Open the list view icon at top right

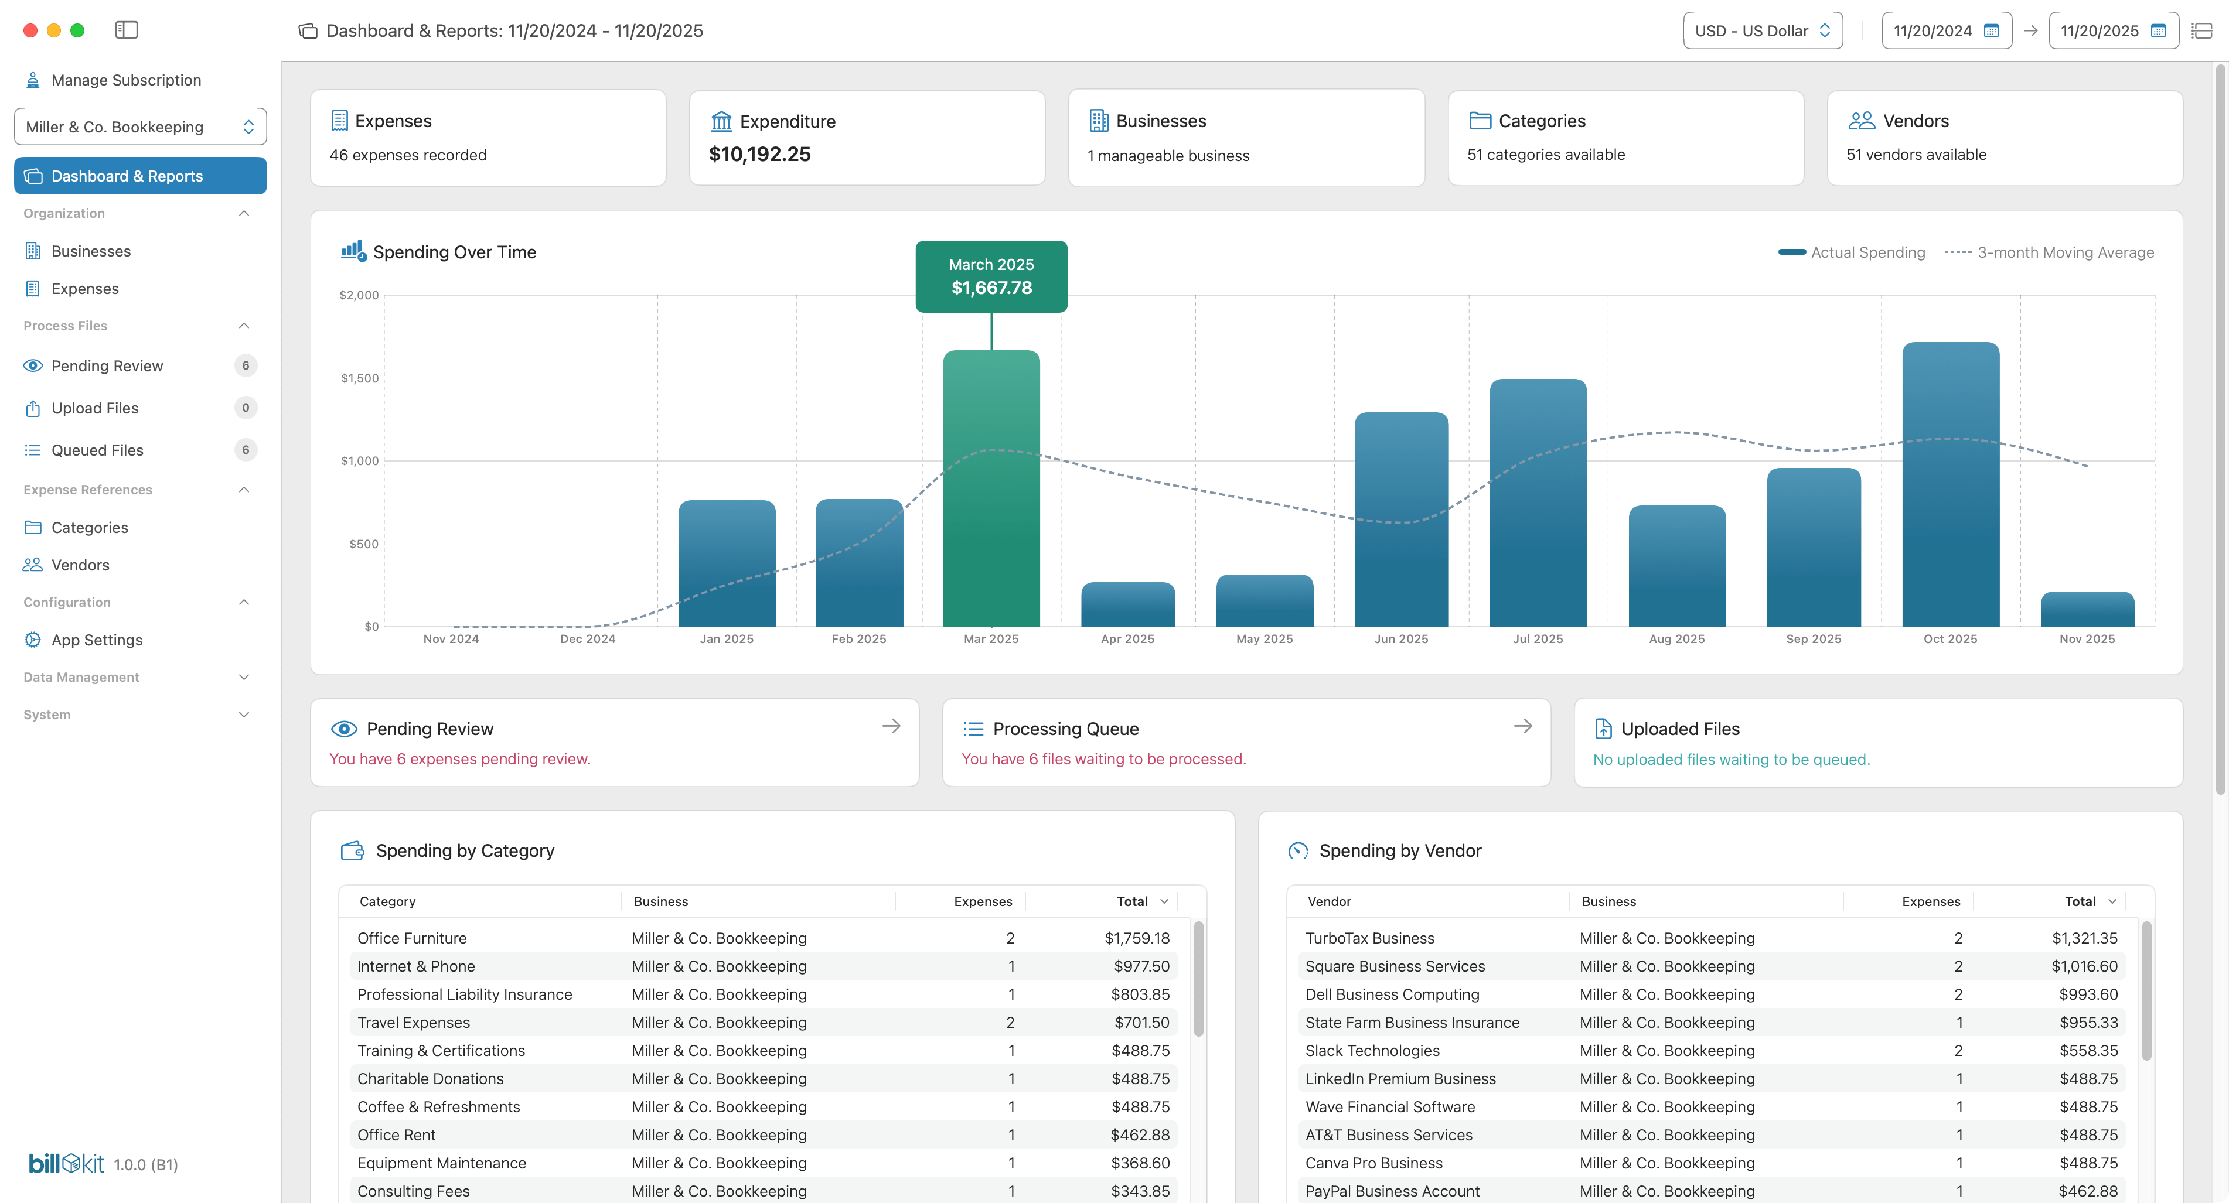2201,31
